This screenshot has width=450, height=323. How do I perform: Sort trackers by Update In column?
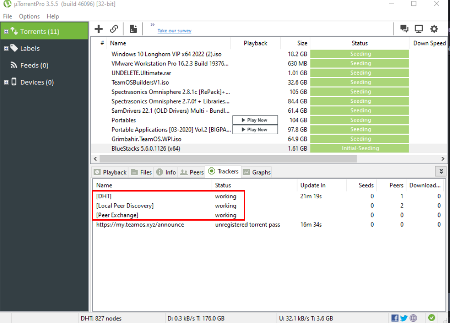(x=321, y=185)
